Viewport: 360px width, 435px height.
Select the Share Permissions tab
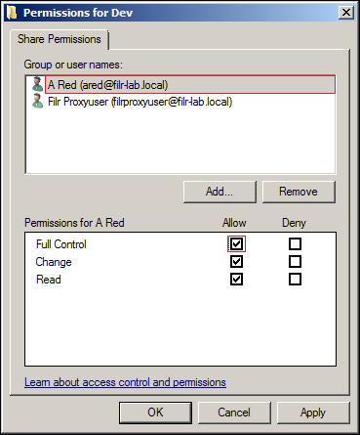tap(60, 39)
